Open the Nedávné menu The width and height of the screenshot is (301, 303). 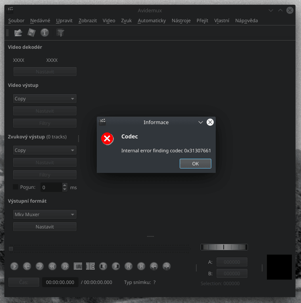click(x=40, y=21)
